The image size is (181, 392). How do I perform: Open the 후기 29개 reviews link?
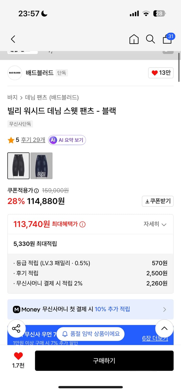[x=33, y=140]
